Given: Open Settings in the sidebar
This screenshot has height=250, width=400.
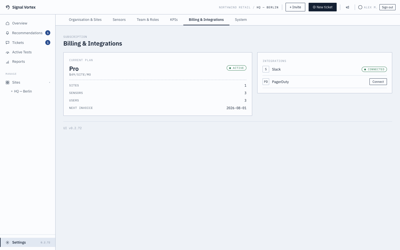Looking at the screenshot, I should 28,242.
